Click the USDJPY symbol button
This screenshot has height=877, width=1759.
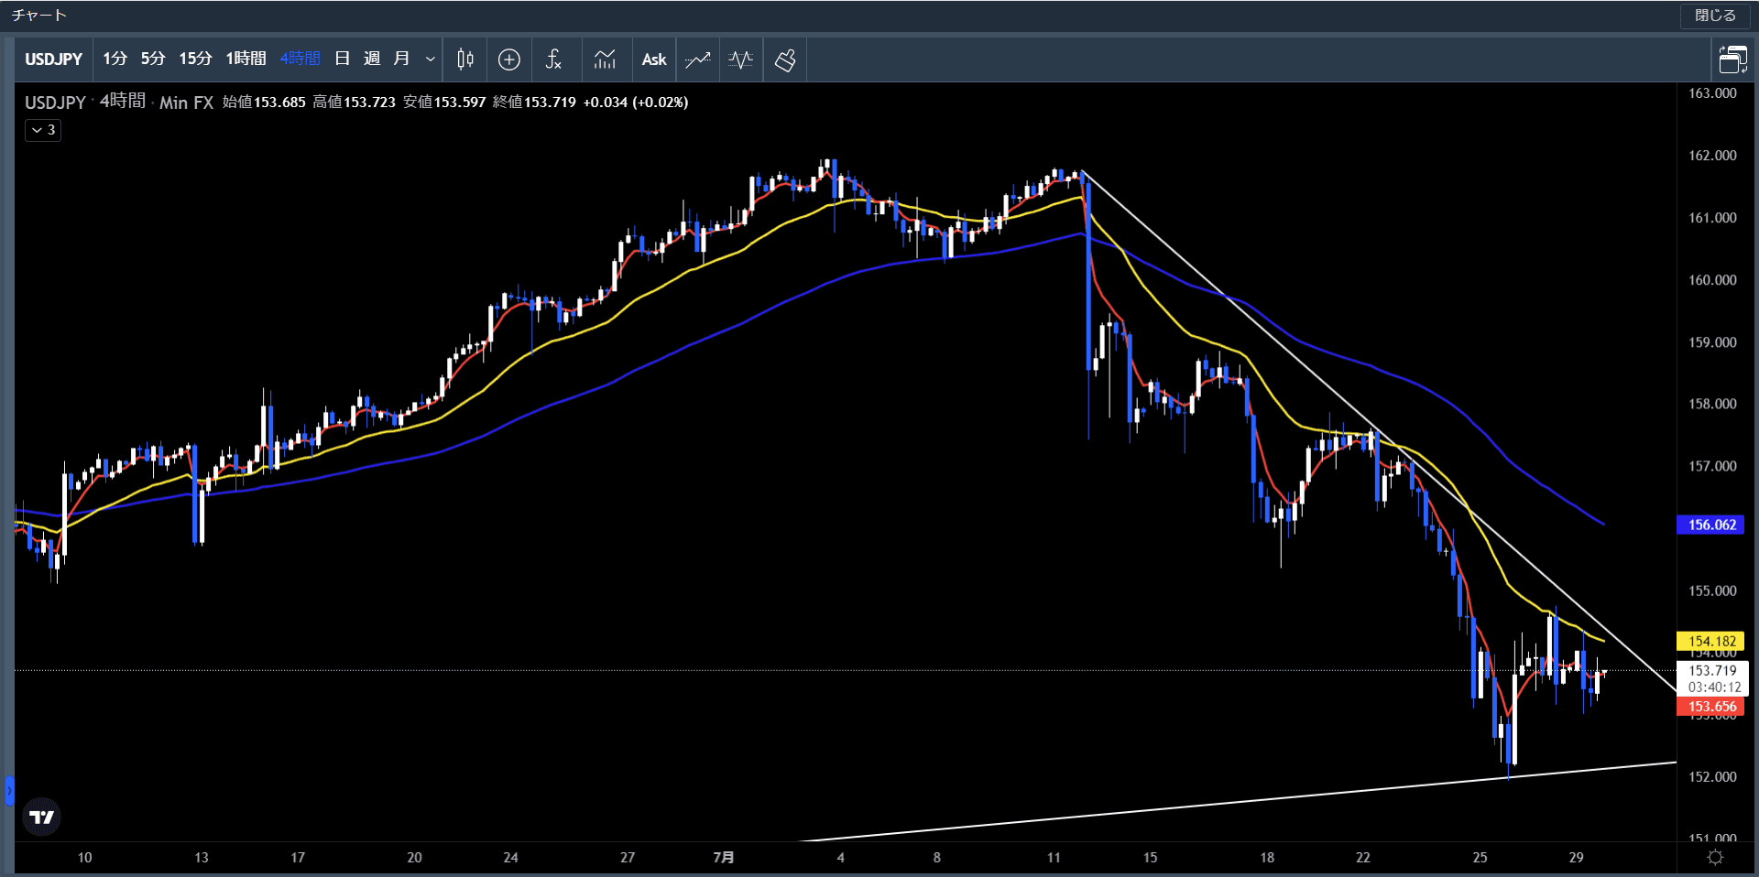pos(53,60)
